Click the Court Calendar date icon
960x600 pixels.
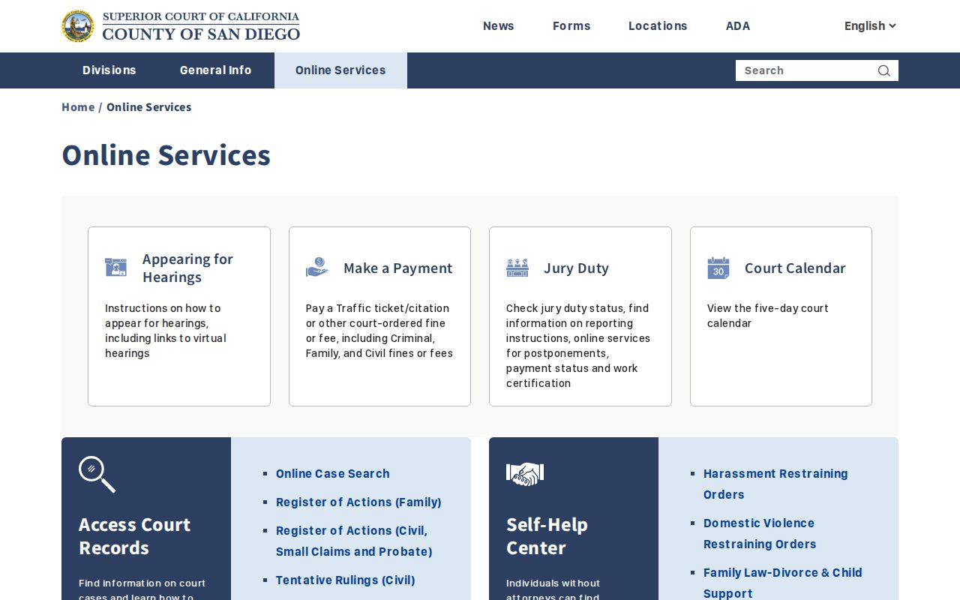(x=718, y=268)
